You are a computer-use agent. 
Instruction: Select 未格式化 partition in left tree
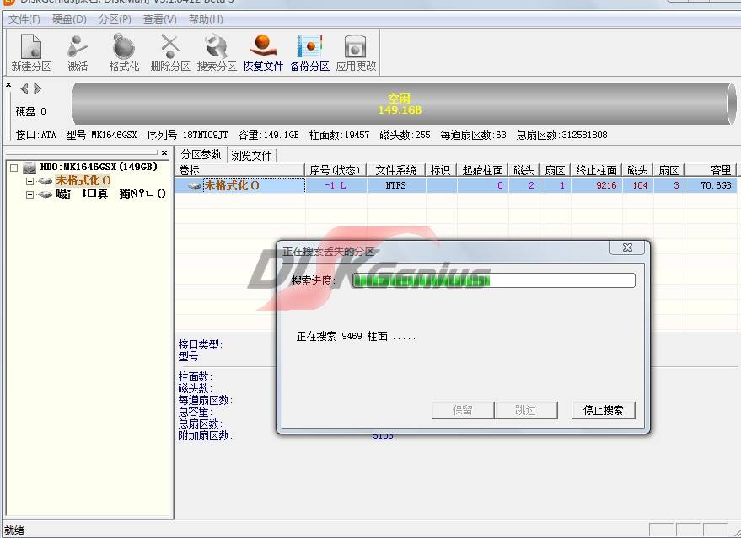pyautogui.click(x=83, y=181)
